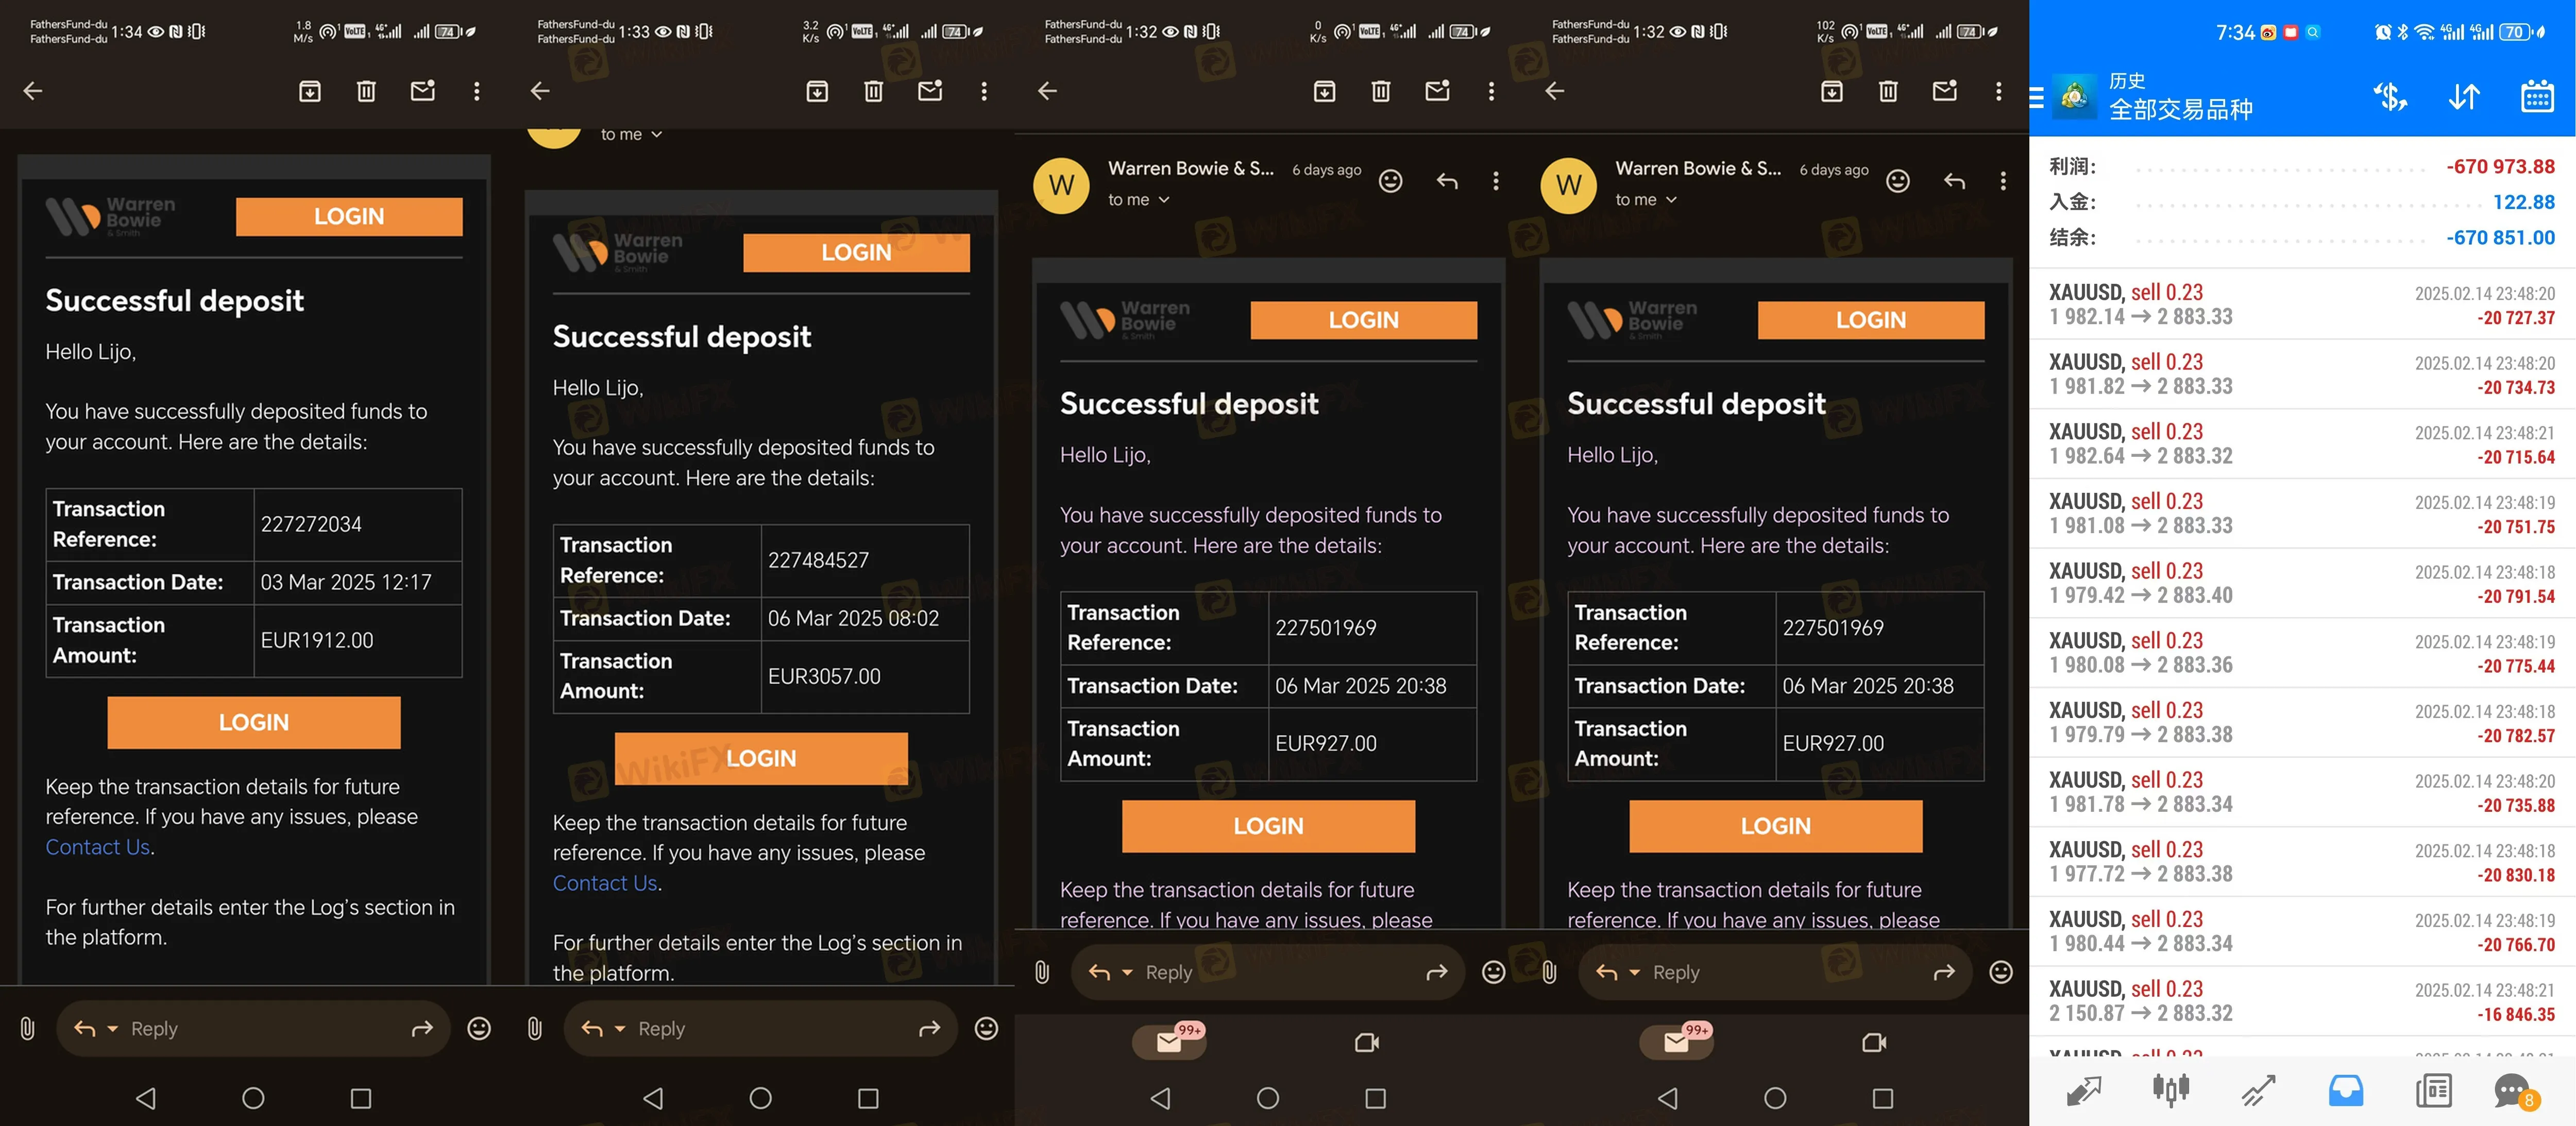Viewport: 2576px width, 1126px height.
Task: Mark as unread in the fourth screenshot toolbar
Action: point(1945,91)
